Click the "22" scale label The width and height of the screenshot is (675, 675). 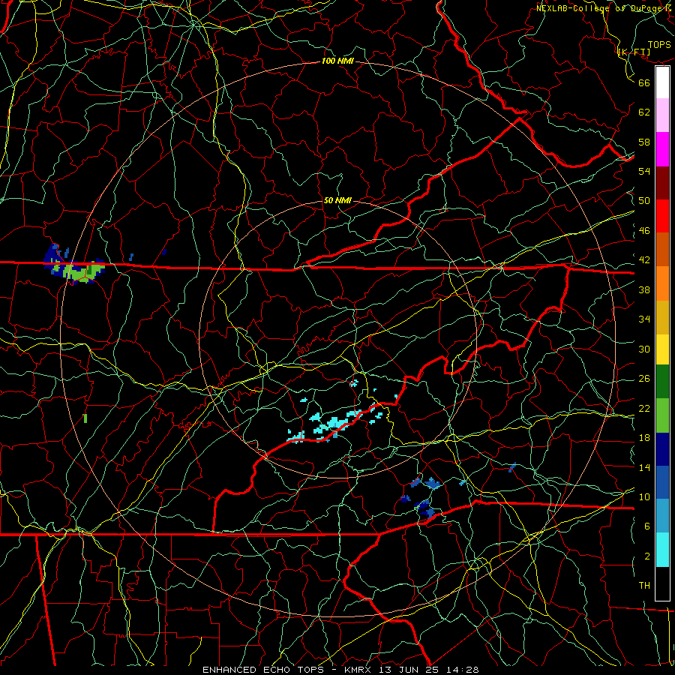tap(644, 409)
